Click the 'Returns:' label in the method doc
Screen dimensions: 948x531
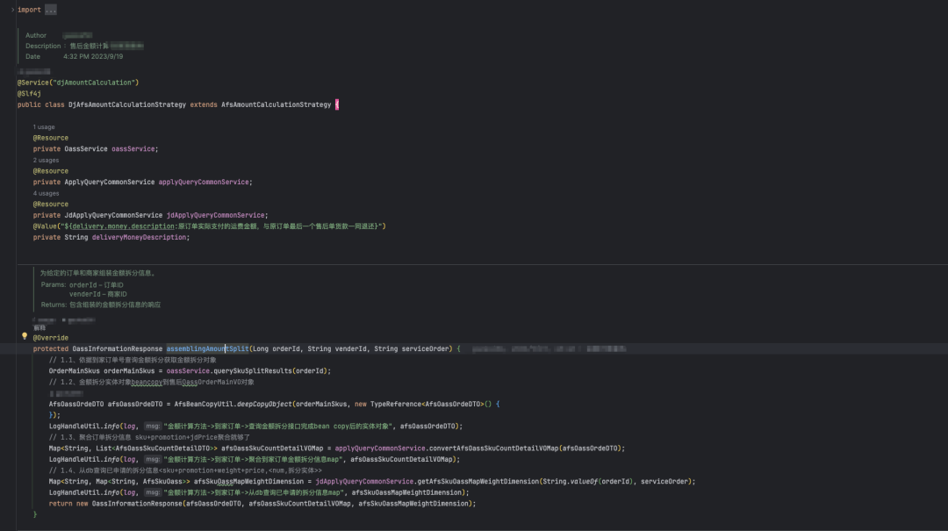pyautogui.click(x=54, y=305)
